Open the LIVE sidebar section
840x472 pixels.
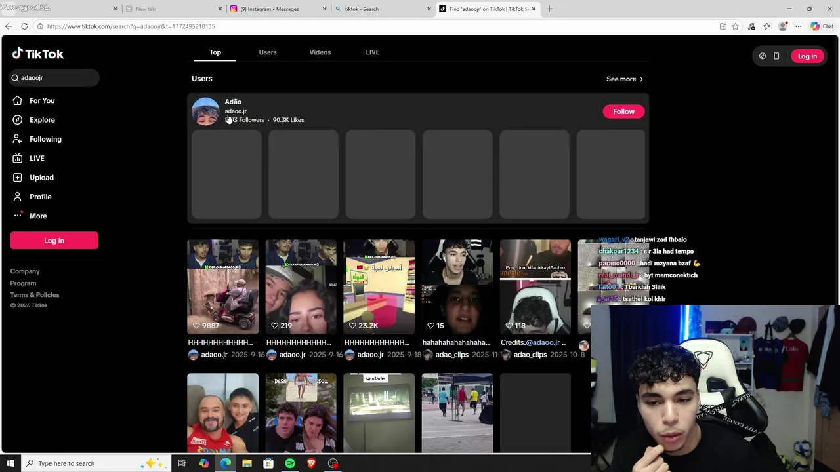pyautogui.click(x=37, y=158)
